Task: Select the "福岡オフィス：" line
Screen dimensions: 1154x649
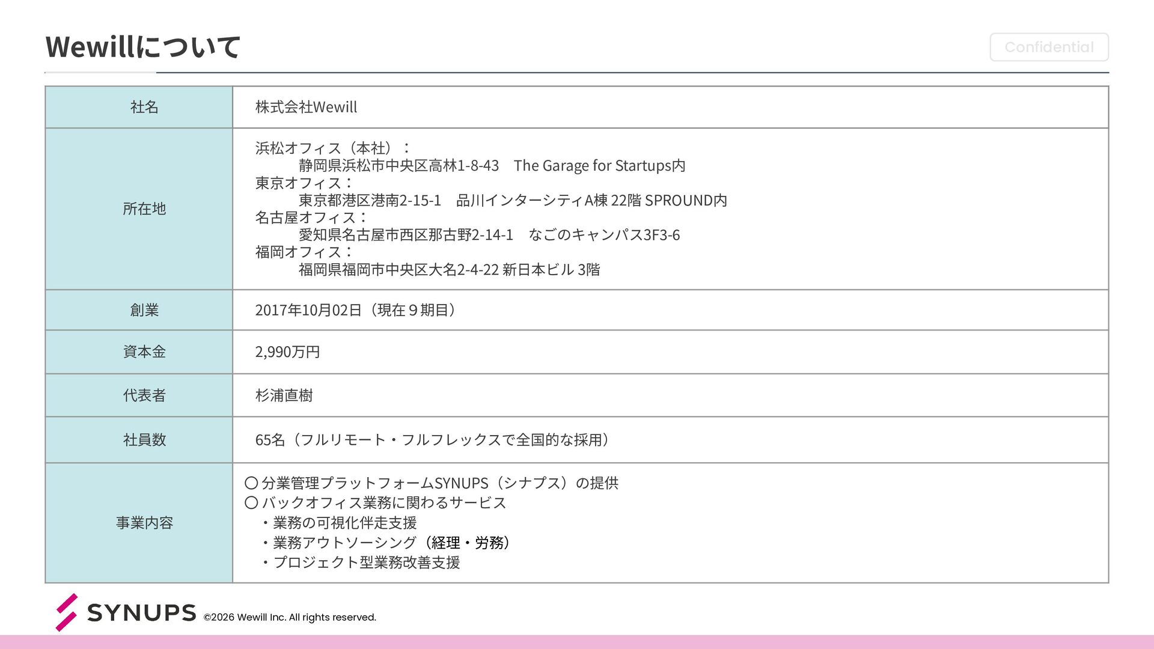Action: point(305,252)
